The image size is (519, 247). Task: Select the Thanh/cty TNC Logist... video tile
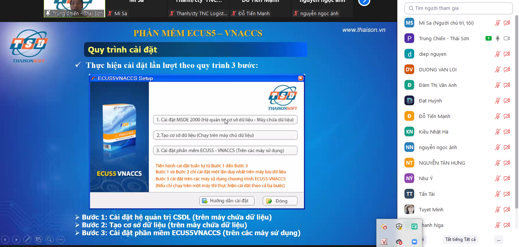[x=198, y=8]
